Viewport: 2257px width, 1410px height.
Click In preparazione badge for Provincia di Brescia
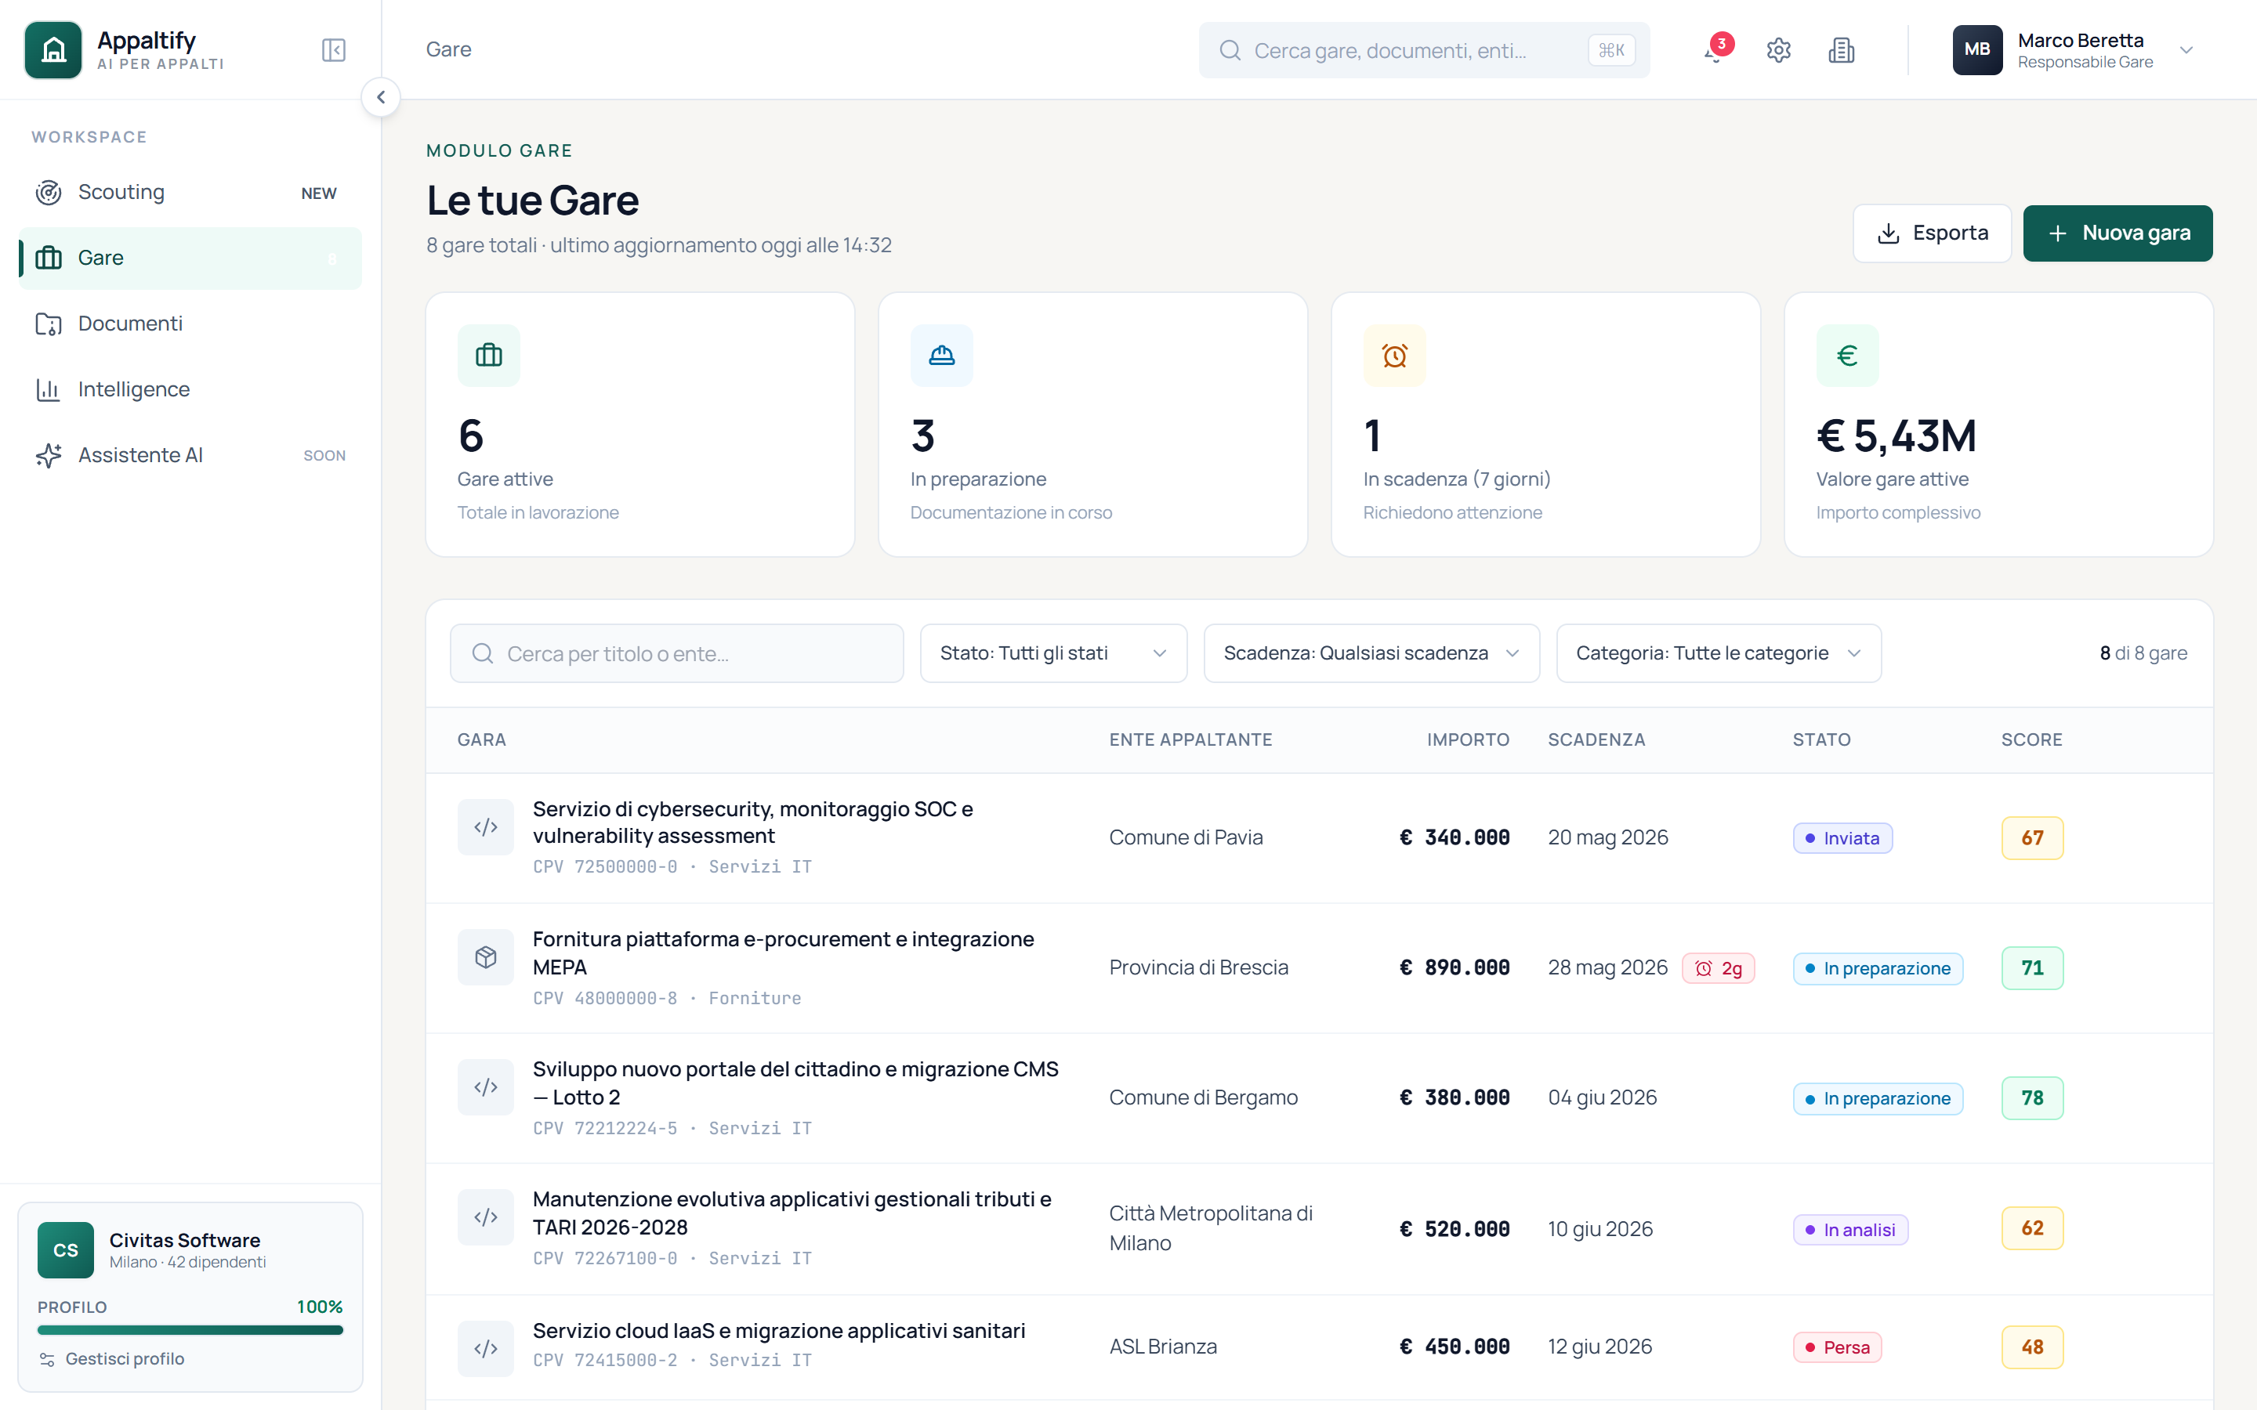(1878, 969)
